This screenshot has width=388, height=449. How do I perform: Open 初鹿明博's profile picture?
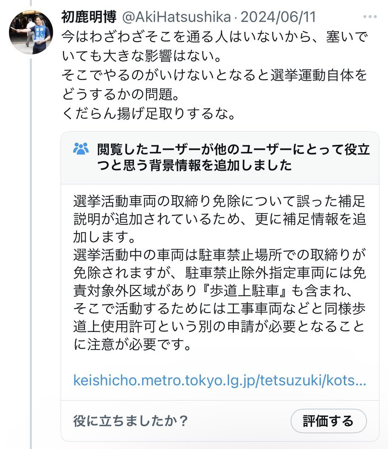pyautogui.click(x=31, y=33)
